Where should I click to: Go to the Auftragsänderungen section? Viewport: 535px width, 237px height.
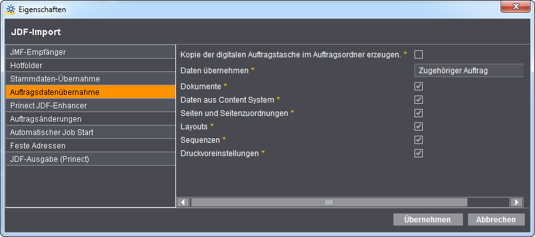coord(91,119)
